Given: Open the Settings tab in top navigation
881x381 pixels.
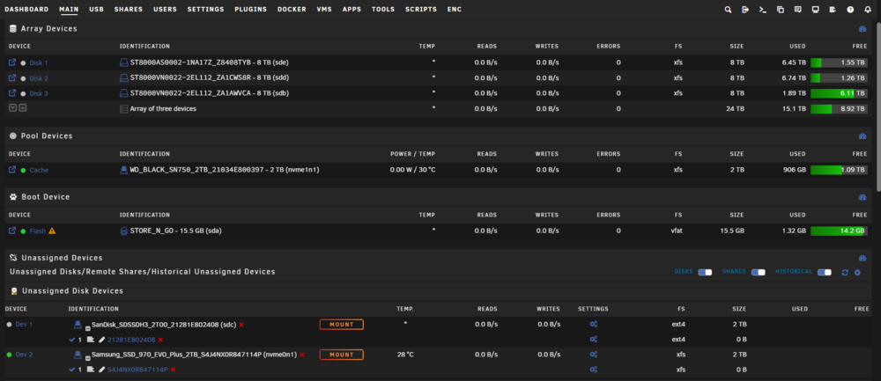Looking at the screenshot, I should tap(205, 10).
